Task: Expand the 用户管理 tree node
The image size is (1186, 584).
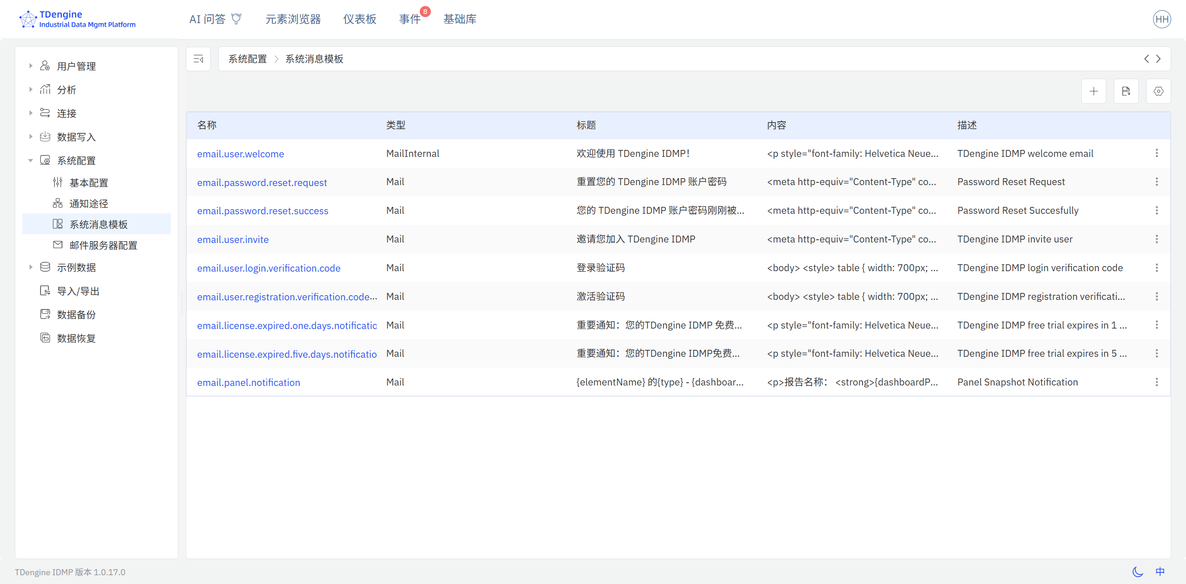Action: (31, 66)
